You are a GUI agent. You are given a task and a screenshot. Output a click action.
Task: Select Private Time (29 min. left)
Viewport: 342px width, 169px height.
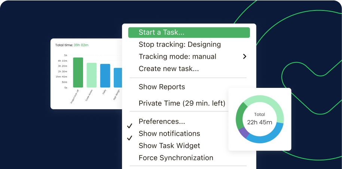[182, 103]
